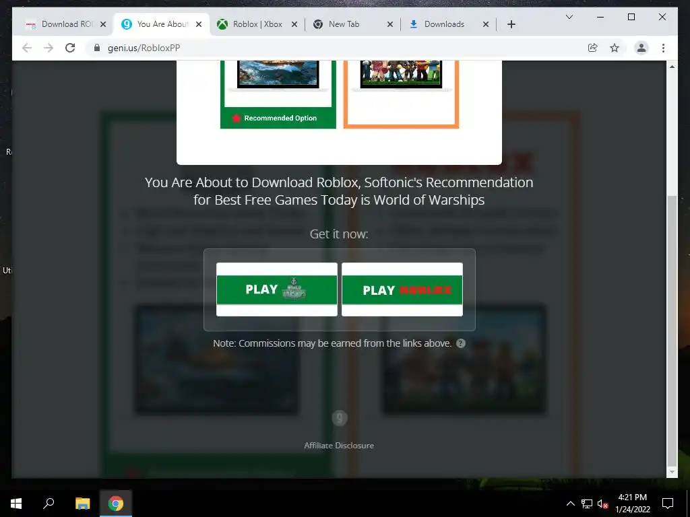Close the Download ROBLOX tab
This screenshot has width=690, height=517.
pyautogui.click(x=103, y=24)
